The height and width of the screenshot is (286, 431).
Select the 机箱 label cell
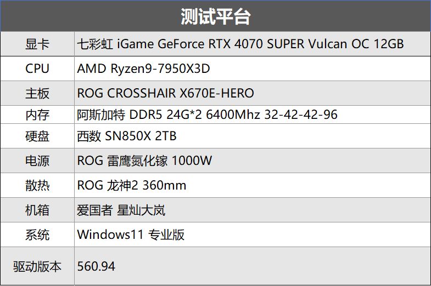(x=37, y=210)
